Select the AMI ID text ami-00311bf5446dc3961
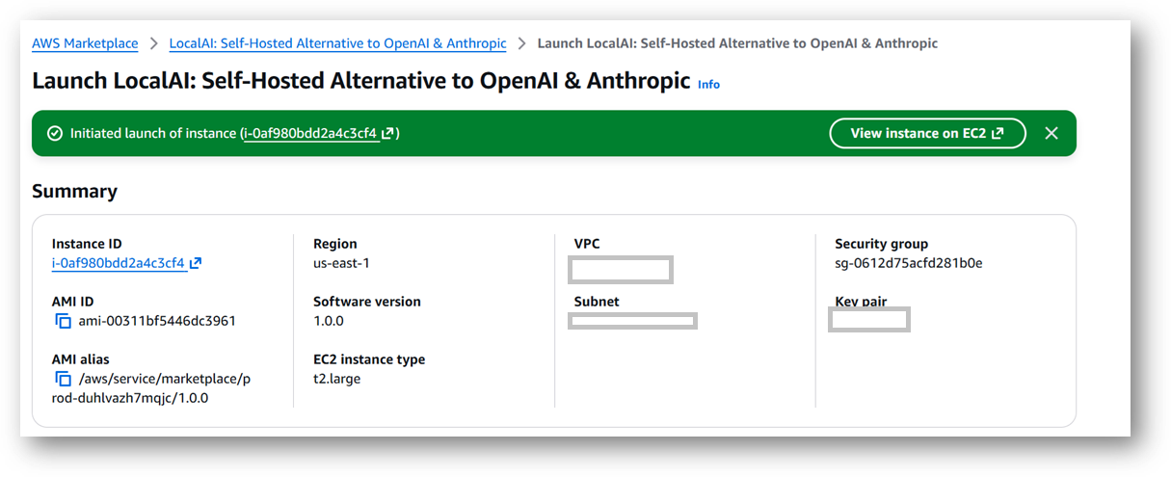This screenshot has width=1171, height=477. (157, 321)
